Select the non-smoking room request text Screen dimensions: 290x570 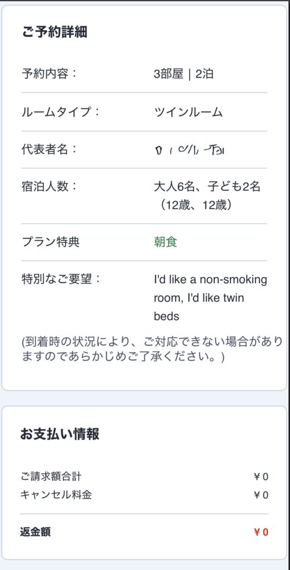(x=211, y=298)
